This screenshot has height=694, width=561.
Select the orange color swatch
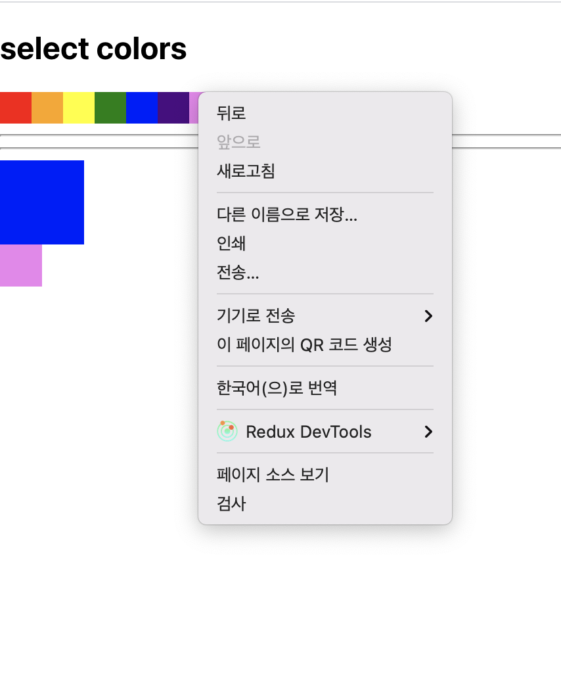47,108
